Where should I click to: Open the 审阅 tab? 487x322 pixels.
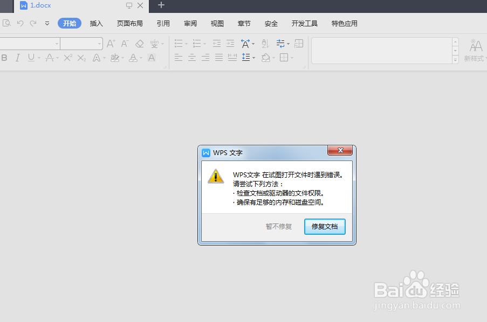pyautogui.click(x=190, y=23)
